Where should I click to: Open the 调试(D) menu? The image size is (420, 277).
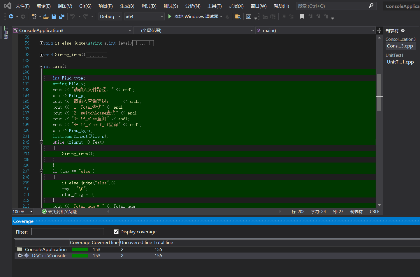[x=149, y=6]
